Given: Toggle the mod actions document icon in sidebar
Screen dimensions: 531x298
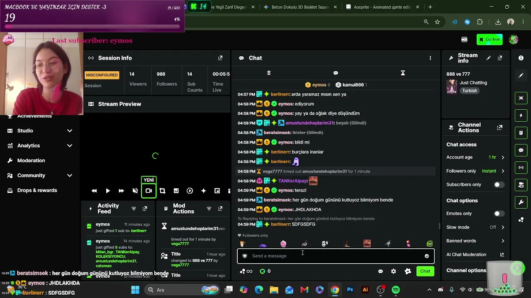Looking at the screenshot, I should [521, 133].
